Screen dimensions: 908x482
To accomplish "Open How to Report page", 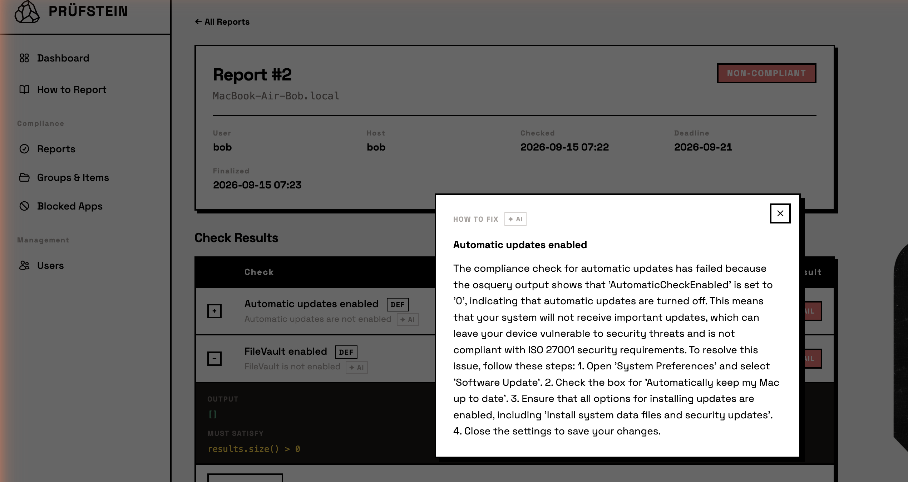I will 71,89.
